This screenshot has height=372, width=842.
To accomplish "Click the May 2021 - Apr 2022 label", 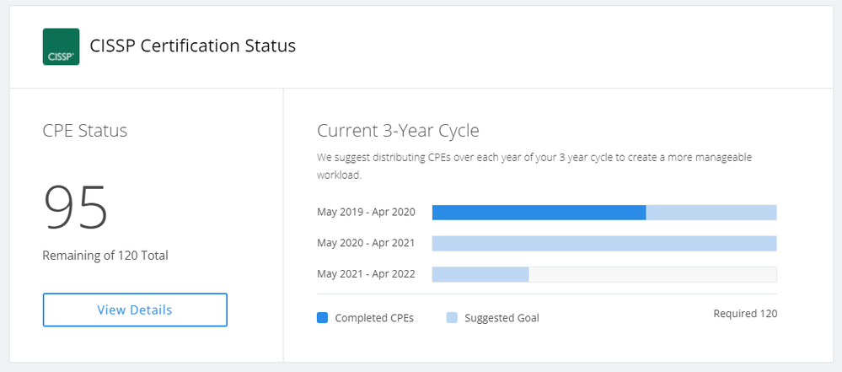I will click(x=366, y=274).
